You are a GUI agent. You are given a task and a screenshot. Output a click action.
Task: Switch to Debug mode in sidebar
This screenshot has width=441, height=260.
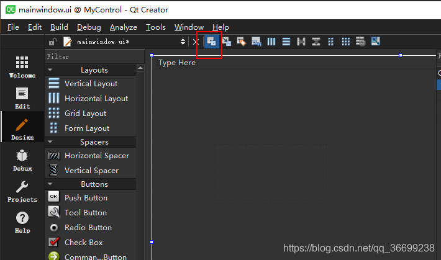22,160
